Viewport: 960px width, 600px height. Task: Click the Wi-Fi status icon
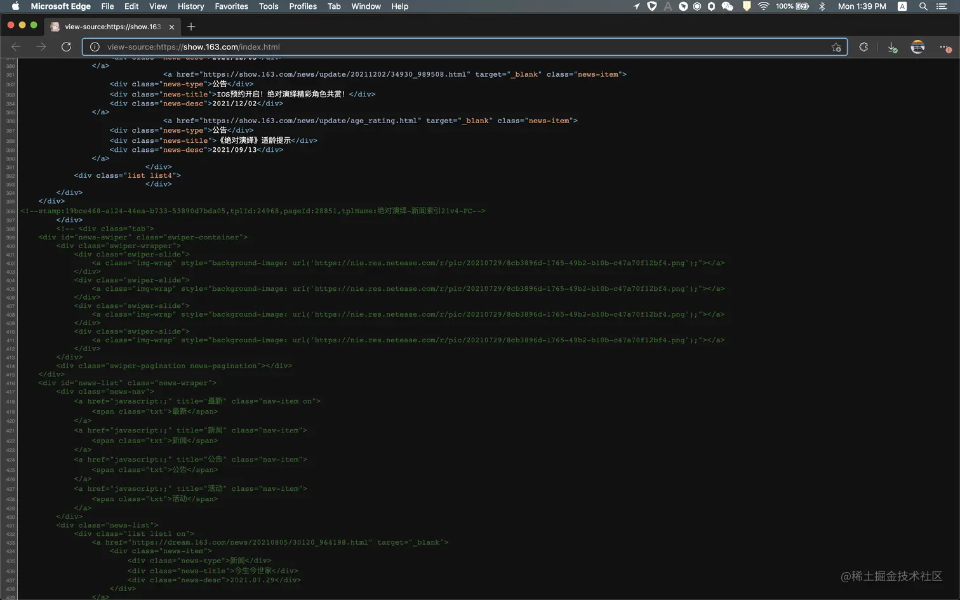tap(763, 6)
